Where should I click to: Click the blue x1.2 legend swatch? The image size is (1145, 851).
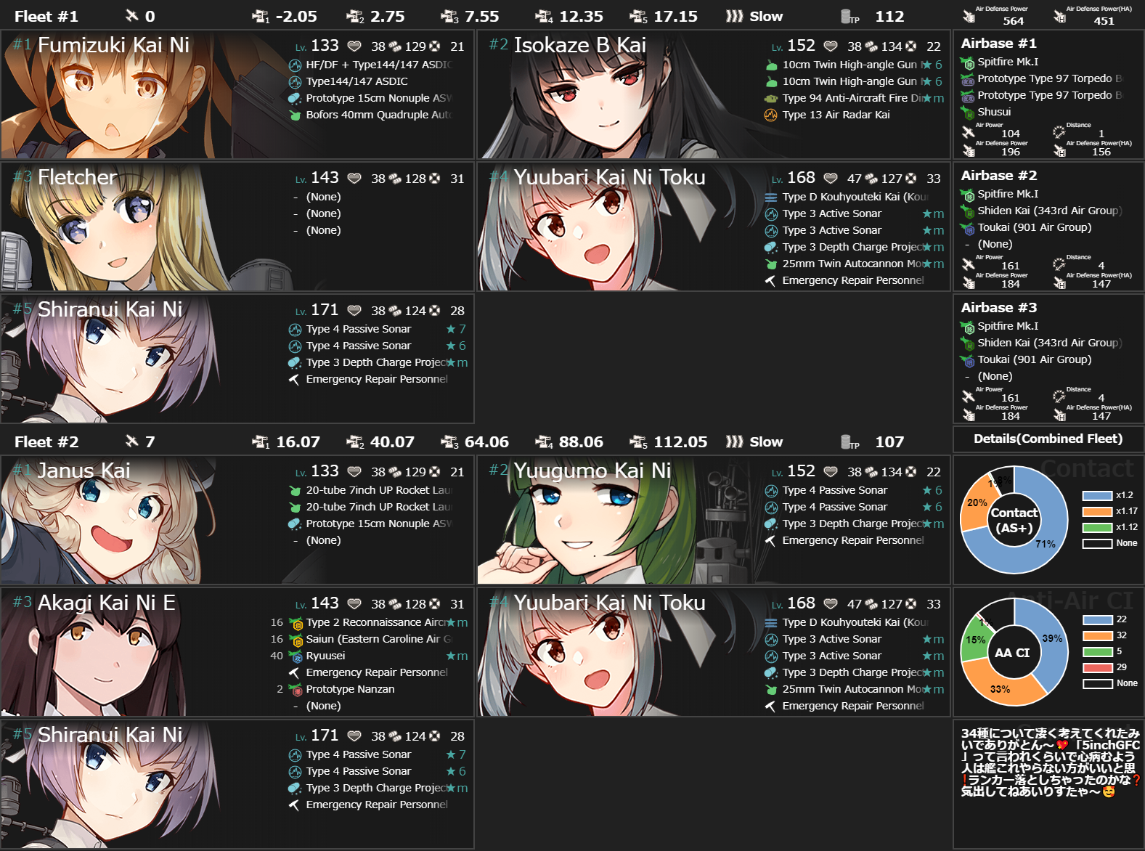tap(1097, 496)
